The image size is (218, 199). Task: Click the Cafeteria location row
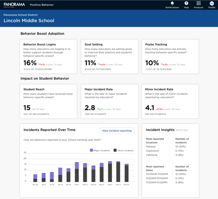point(165,155)
